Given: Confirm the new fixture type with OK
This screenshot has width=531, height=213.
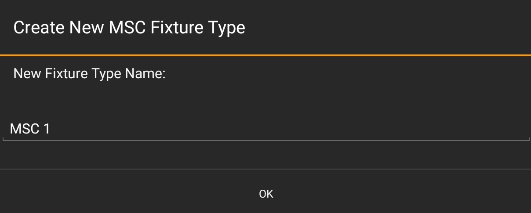Looking at the screenshot, I should [266, 194].
